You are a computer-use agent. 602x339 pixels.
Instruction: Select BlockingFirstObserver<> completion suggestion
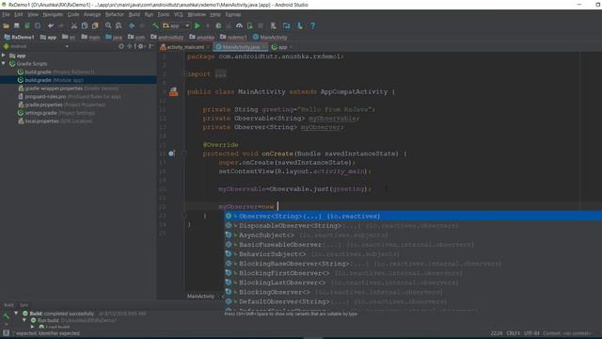click(413, 273)
